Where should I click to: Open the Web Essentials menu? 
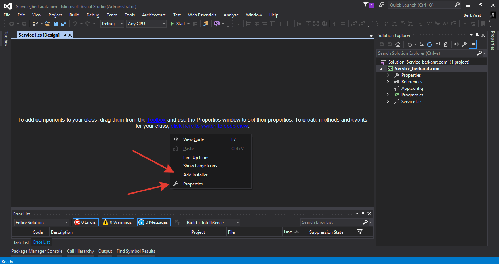tap(202, 15)
